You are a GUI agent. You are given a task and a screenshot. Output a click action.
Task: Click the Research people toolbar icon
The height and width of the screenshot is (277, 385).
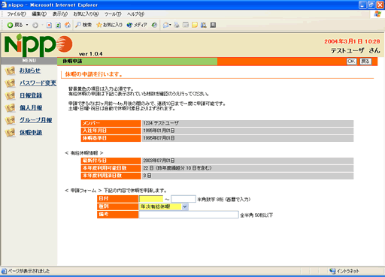pos(204,25)
